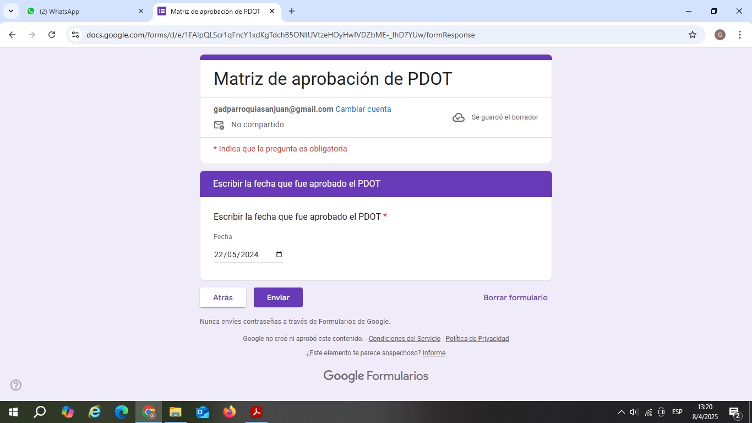752x423 pixels.
Task: Go back with the Atrás button
Action: pos(222,297)
